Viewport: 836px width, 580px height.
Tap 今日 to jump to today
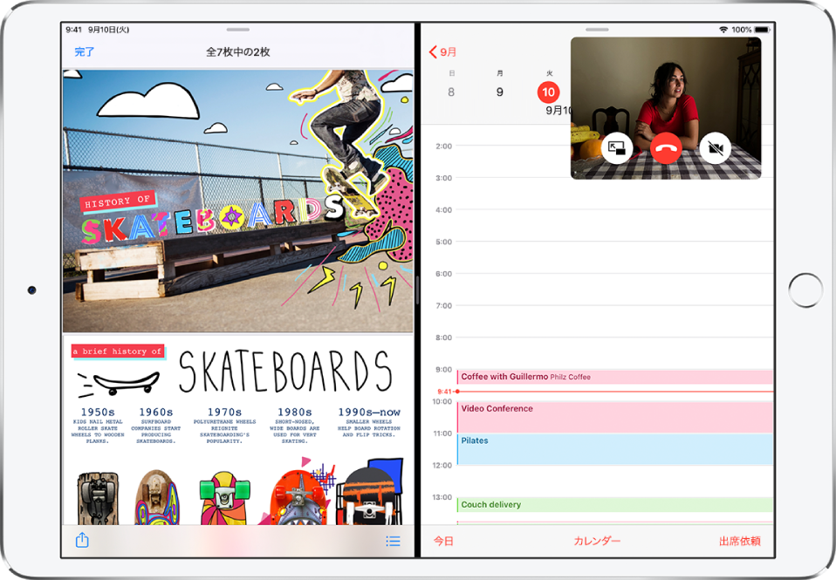[443, 542]
